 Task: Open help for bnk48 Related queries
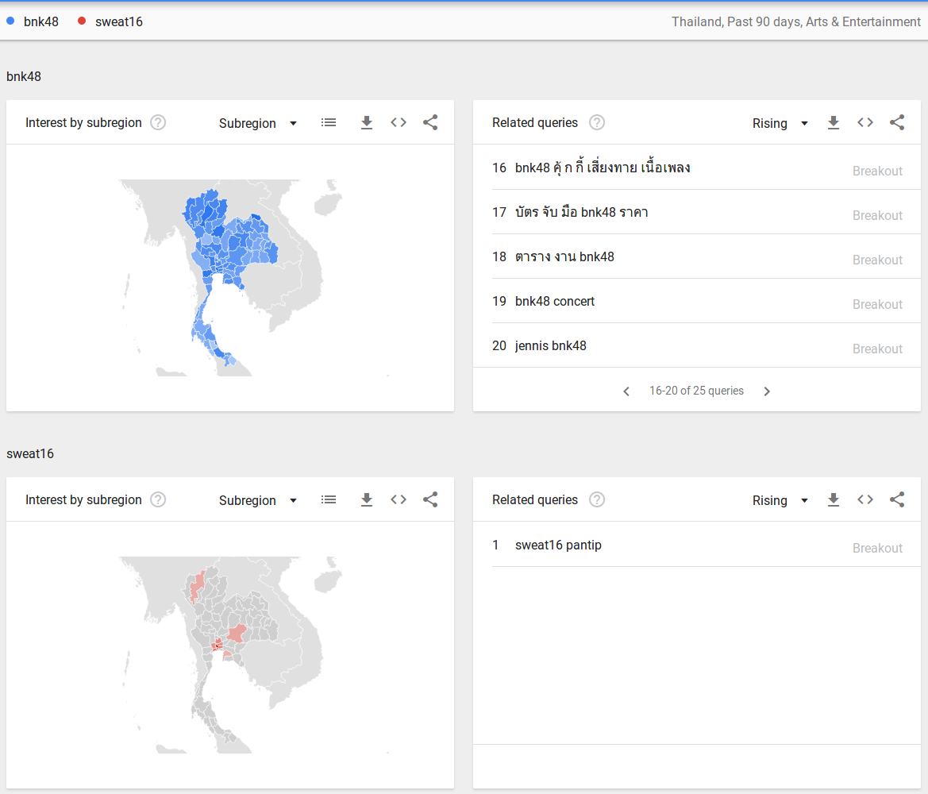[x=597, y=122]
